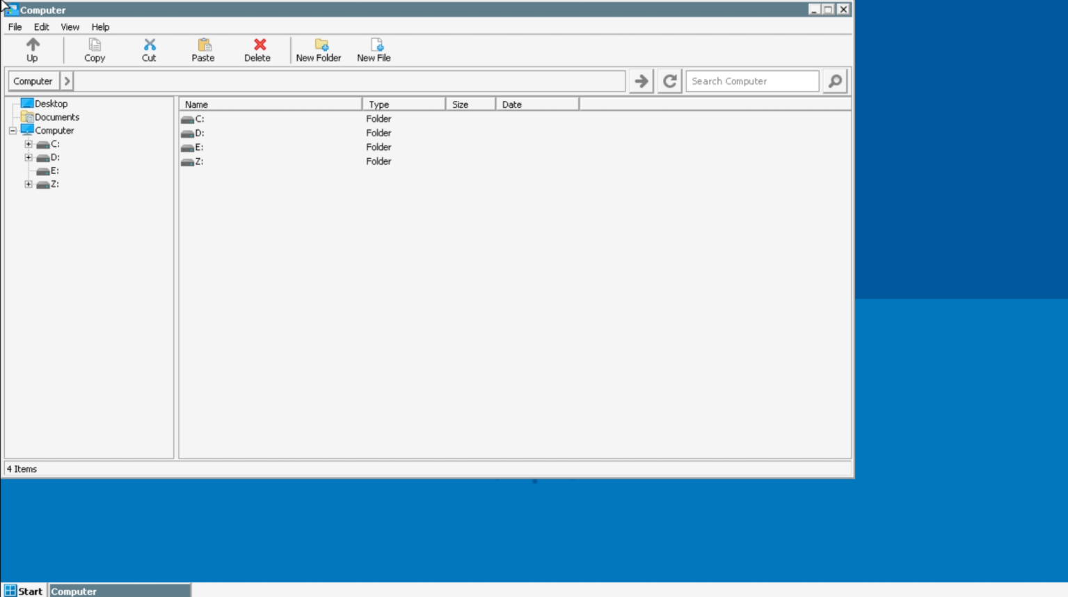1068x597 pixels.
Task: Click the Paste clipboard icon
Action: coord(203,45)
